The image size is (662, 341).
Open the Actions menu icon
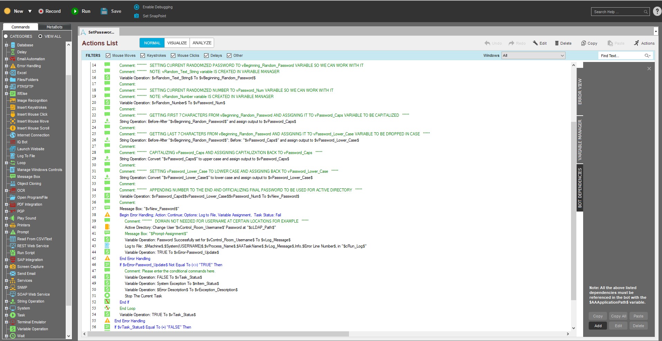click(x=636, y=43)
